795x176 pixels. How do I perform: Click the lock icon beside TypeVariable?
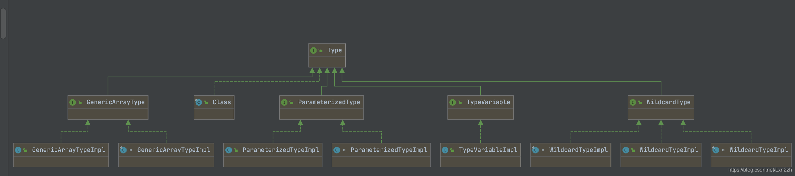click(x=460, y=102)
